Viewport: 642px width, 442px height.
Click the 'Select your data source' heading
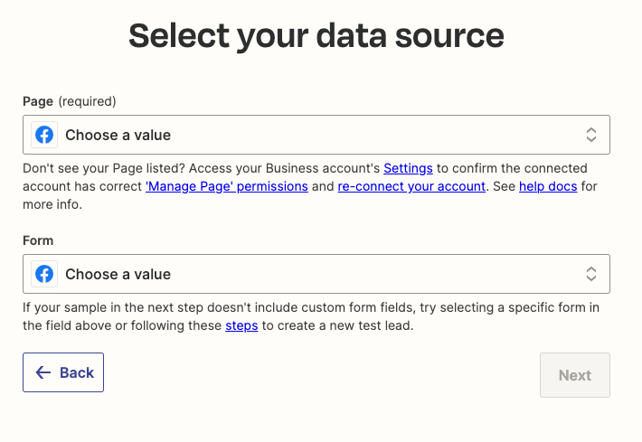316,36
